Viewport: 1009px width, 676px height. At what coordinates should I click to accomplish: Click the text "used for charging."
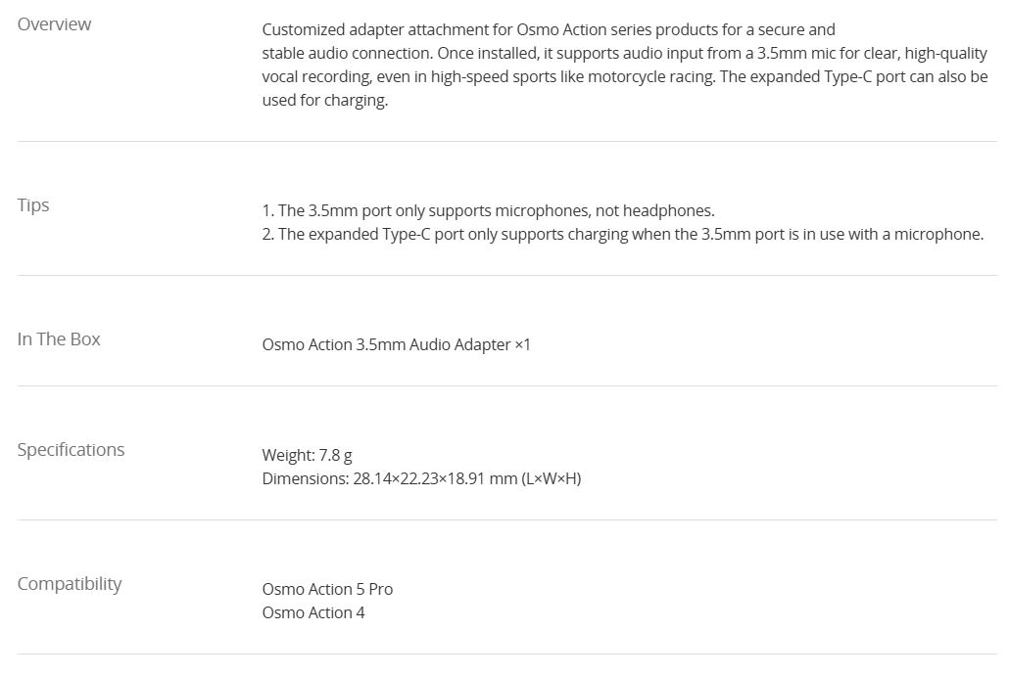click(x=324, y=100)
